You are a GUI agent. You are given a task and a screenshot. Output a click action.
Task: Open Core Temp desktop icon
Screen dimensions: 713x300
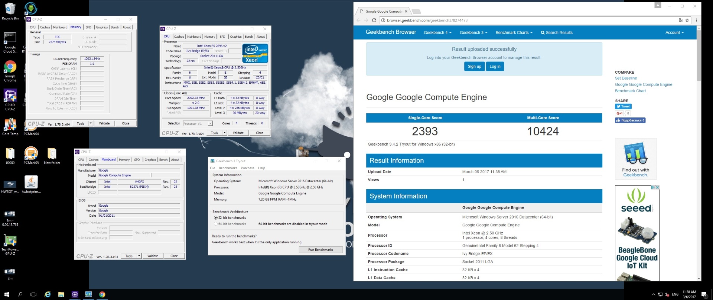[10, 127]
